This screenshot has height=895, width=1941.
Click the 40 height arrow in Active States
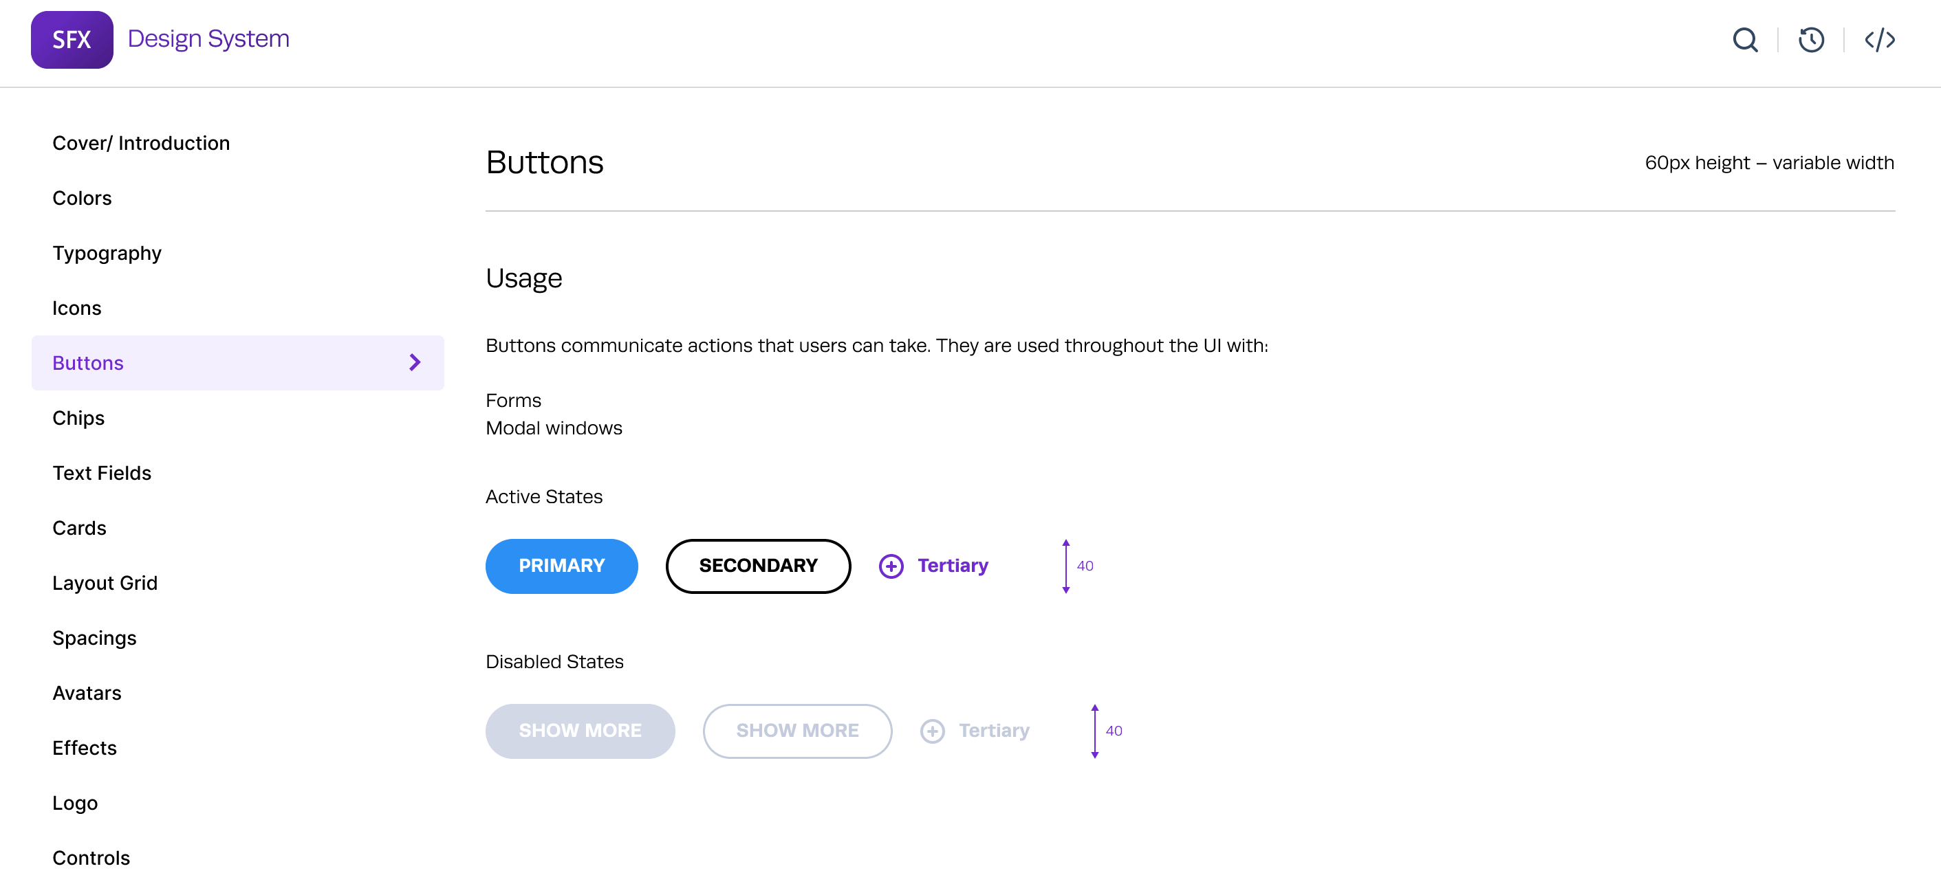click(1065, 566)
